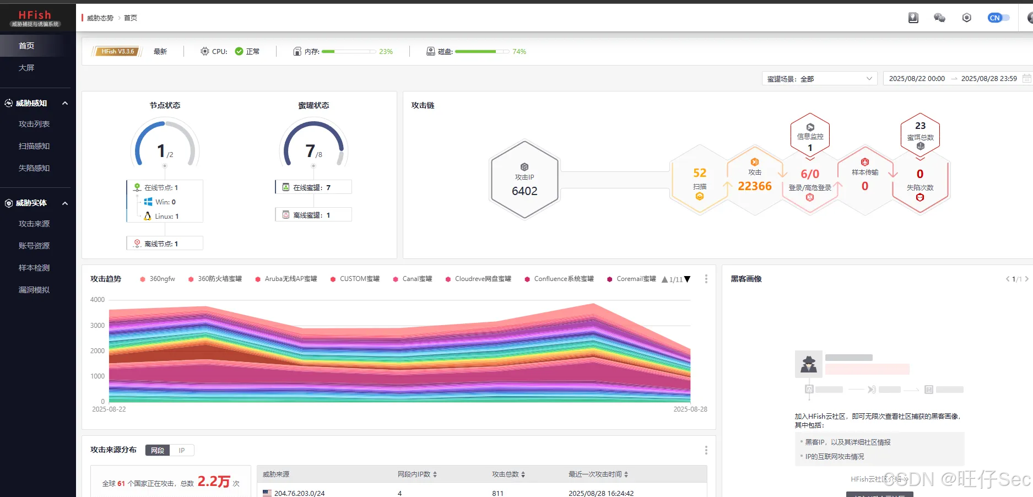Click the date range start field
1033x497 pixels.
(917, 78)
